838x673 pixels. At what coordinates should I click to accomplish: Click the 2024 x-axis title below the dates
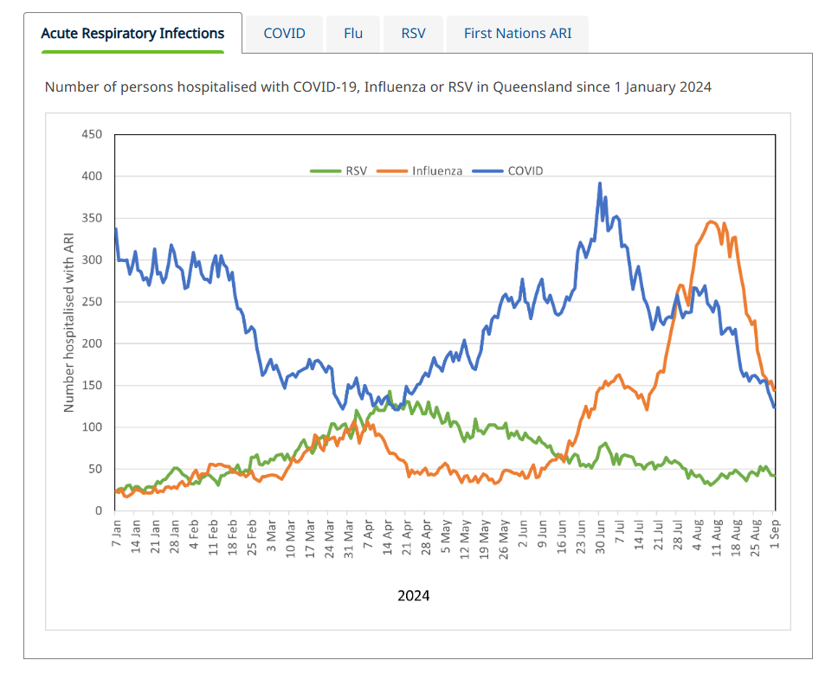(x=413, y=595)
